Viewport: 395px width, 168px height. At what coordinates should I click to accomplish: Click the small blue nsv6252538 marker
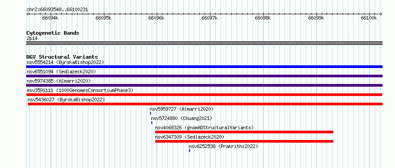click(190, 151)
